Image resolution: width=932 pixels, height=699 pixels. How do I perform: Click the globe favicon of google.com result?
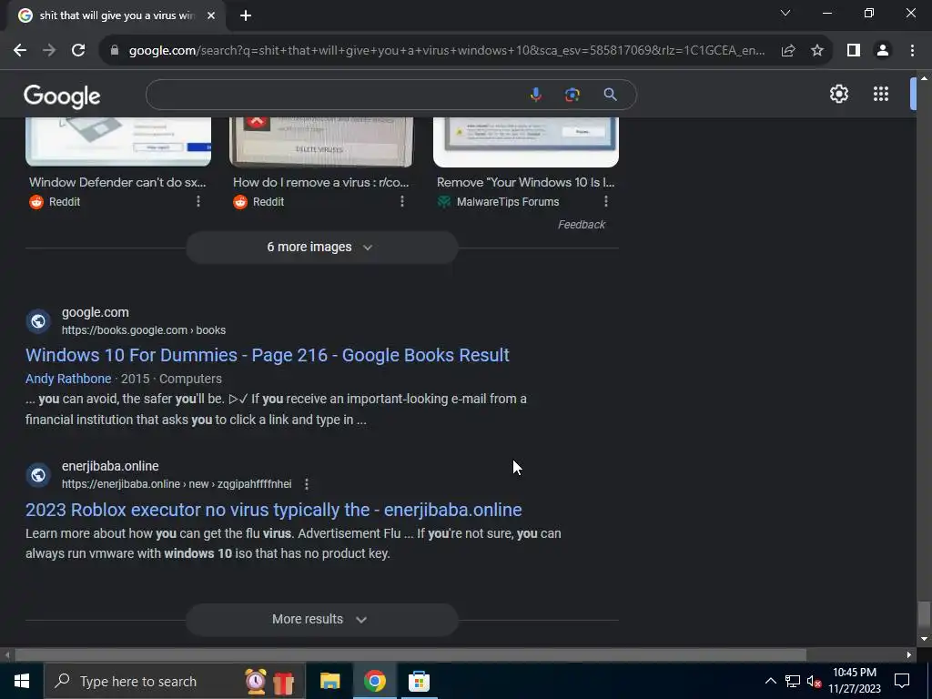click(x=38, y=321)
